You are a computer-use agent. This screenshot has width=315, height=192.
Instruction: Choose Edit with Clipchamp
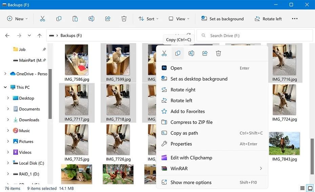(x=212, y=158)
